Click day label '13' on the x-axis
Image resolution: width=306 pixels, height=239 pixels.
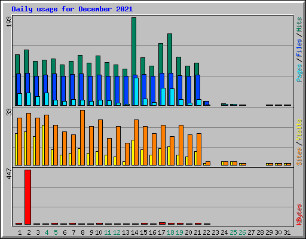126,232
